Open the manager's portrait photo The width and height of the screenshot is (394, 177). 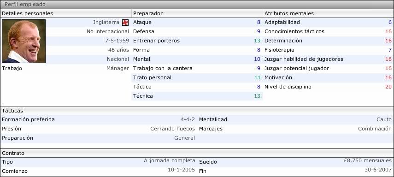tap(24, 41)
